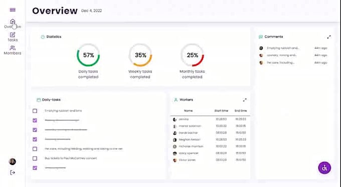The width and height of the screenshot is (341, 187).
Task: Click 44m ago beside the Pet care comment
Action: click(320, 62)
